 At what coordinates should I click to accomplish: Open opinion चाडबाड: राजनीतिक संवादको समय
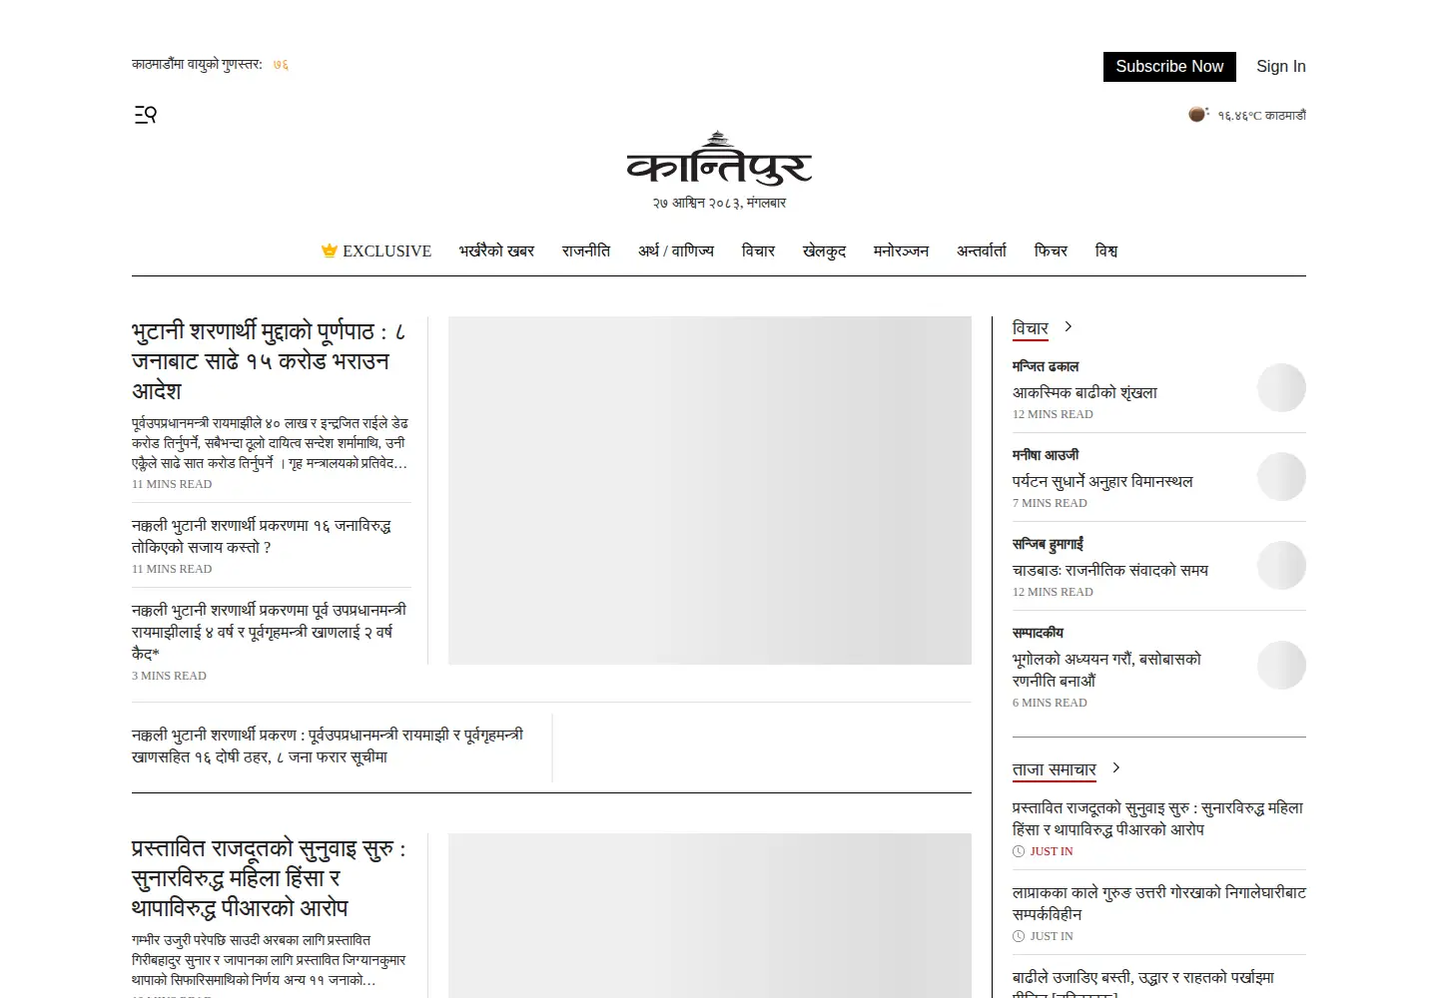click(1110, 571)
